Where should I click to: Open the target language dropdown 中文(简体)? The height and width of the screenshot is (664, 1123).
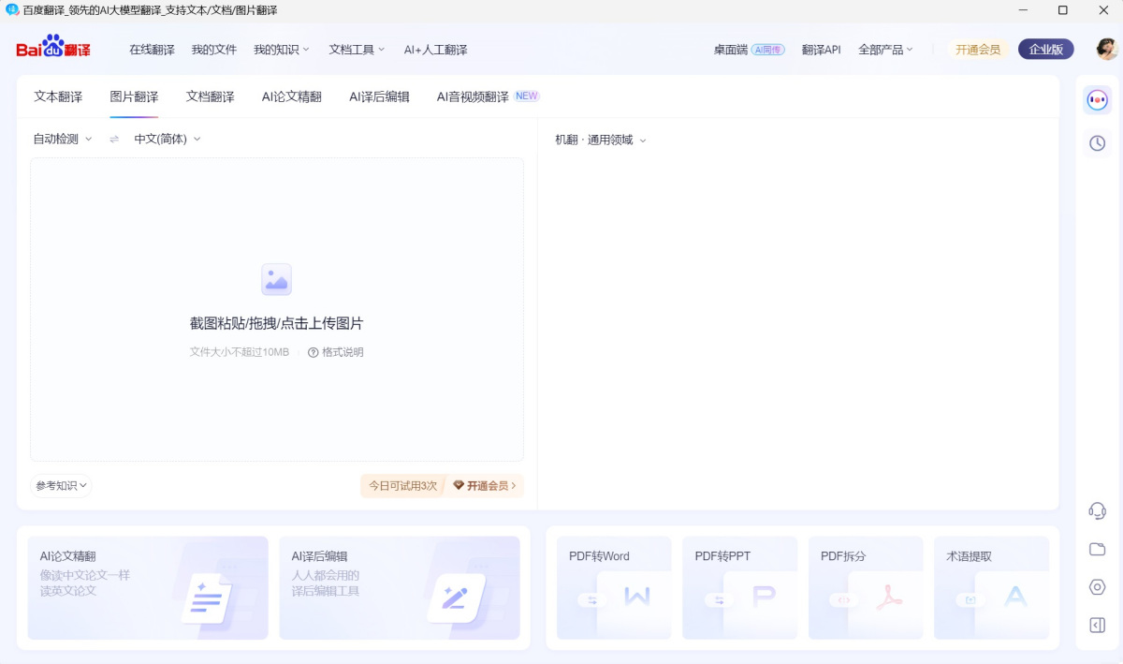coord(167,138)
